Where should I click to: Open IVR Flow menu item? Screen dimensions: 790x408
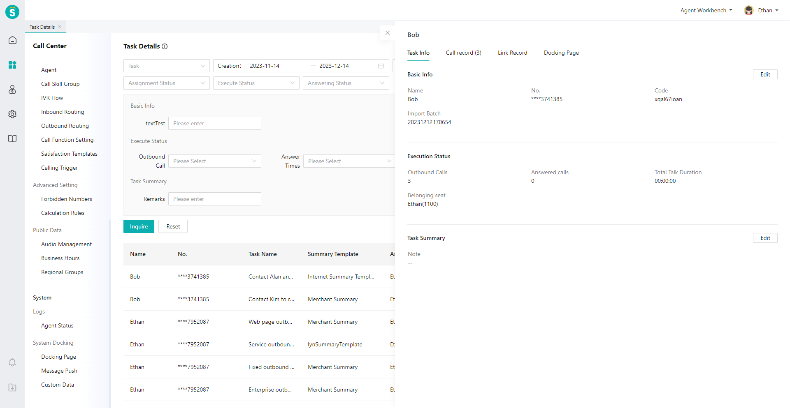52,98
